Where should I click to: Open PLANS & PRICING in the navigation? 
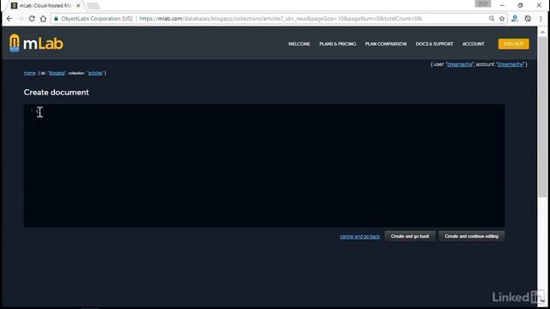click(x=338, y=44)
